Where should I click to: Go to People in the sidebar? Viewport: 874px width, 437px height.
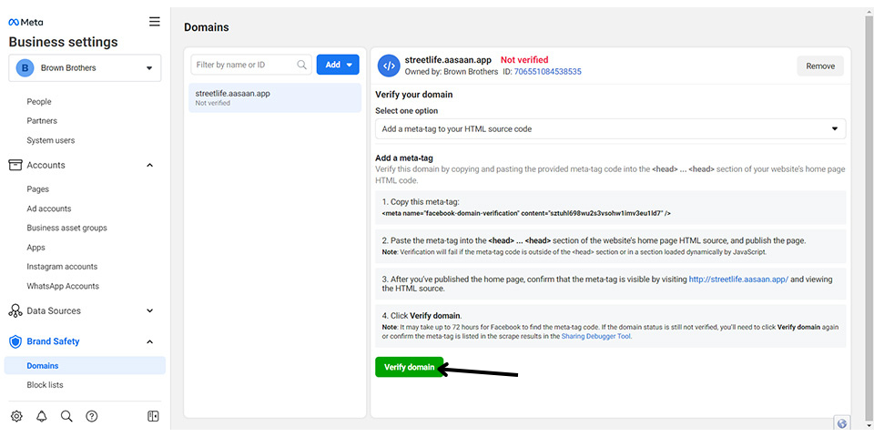point(39,101)
